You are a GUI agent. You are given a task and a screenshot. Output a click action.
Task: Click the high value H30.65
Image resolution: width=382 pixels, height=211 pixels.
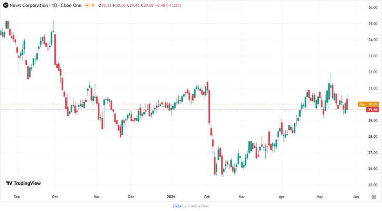click(119, 6)
